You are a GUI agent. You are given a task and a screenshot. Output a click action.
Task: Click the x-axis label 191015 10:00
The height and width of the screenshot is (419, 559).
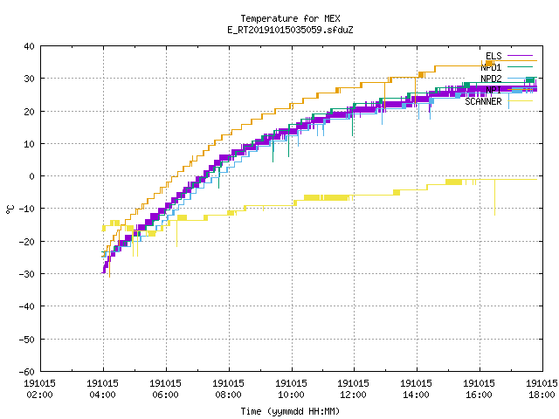click(291, 388)
